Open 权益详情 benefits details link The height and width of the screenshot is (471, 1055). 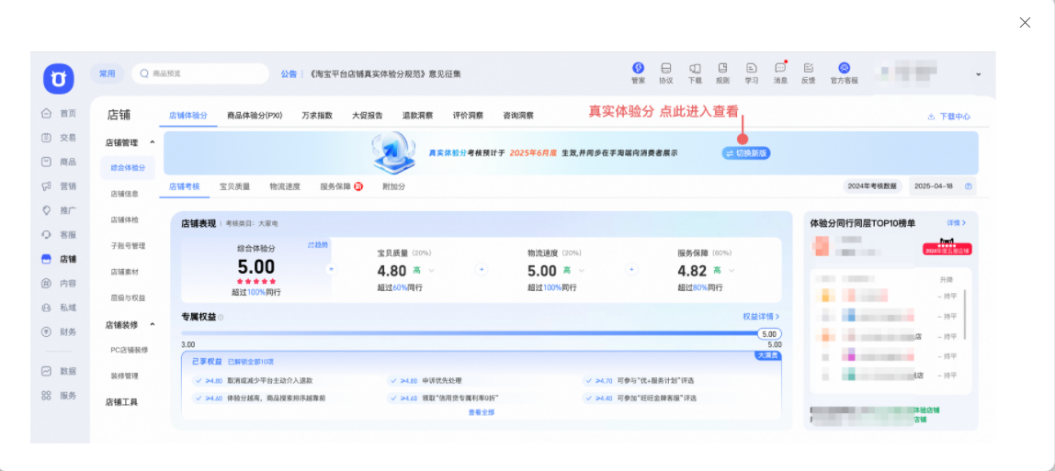761,317
